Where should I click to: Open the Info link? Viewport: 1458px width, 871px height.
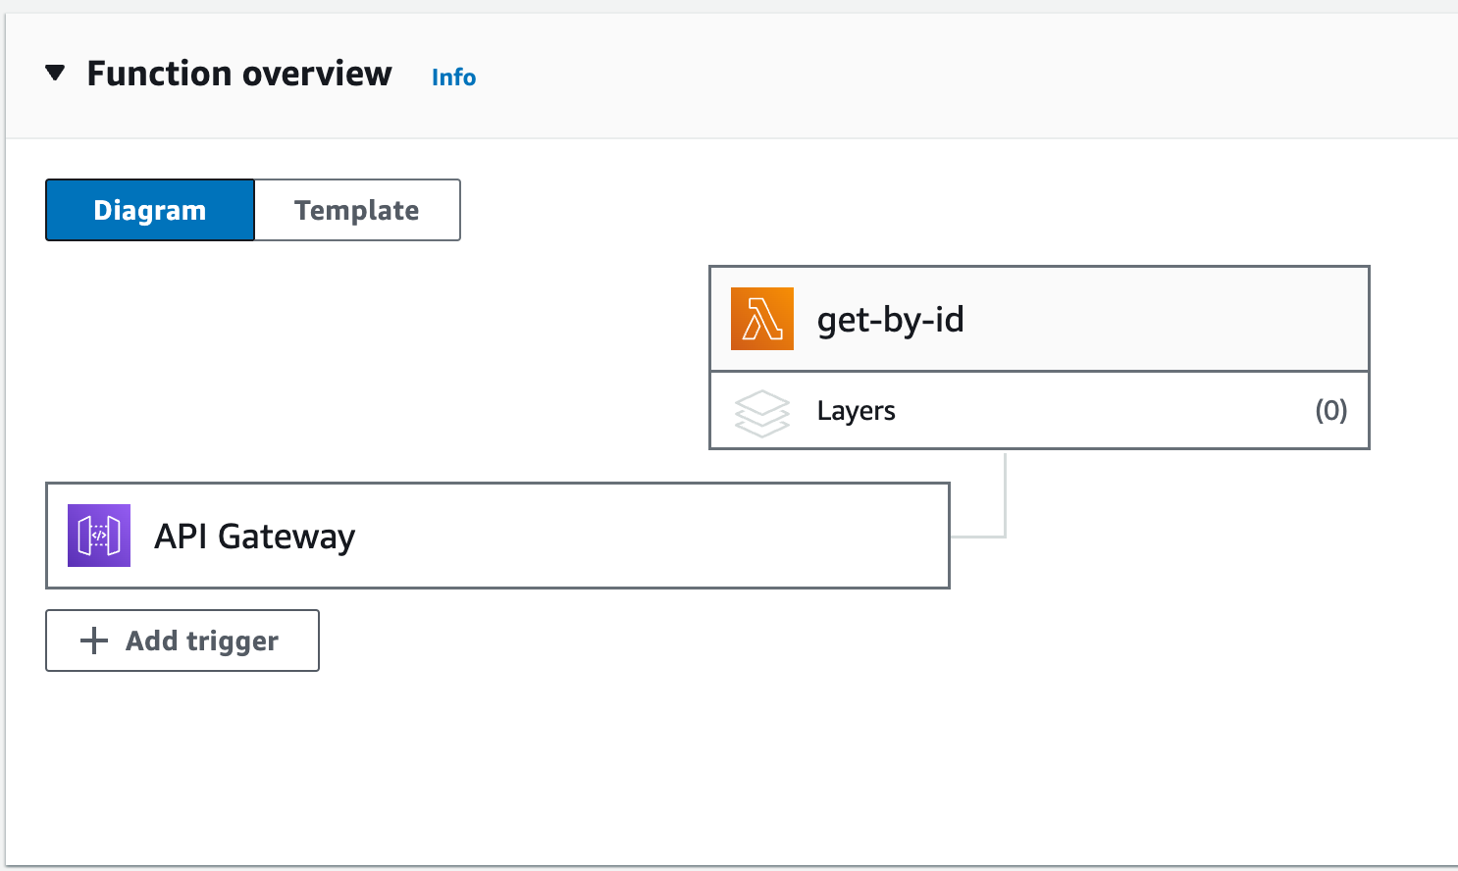[453, 77]
